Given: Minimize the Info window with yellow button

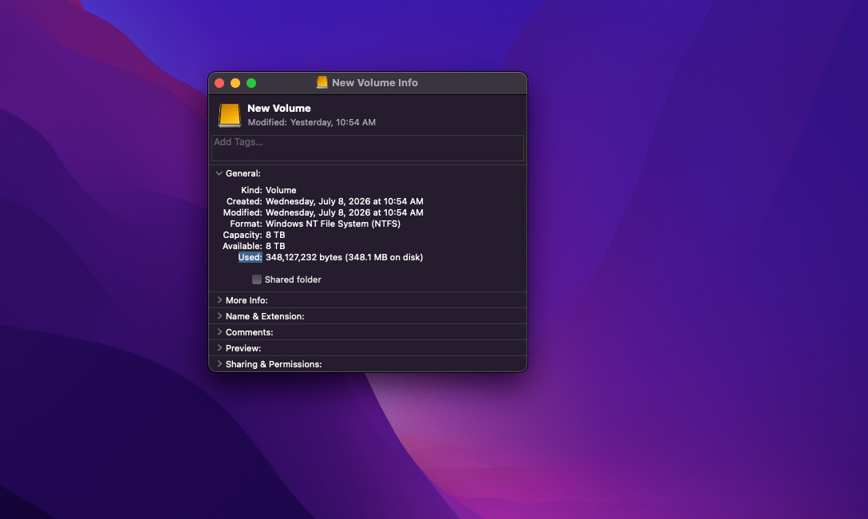Looking at the screenshot, I should coord(235,83).
